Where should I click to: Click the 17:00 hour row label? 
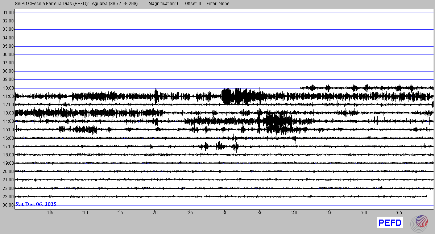(x=8, y=147)
